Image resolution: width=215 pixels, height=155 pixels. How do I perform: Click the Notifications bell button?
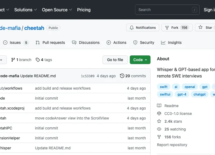[x=142, y=28]
